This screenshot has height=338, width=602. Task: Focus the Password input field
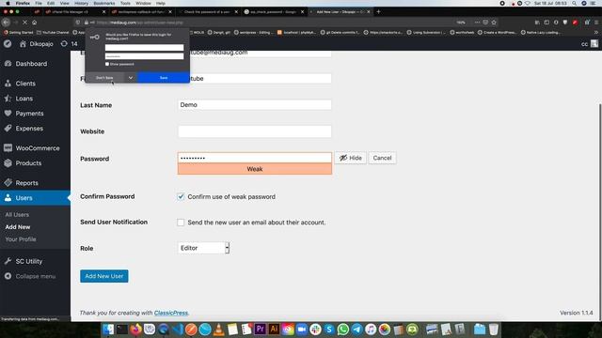(x=255, y=158)
